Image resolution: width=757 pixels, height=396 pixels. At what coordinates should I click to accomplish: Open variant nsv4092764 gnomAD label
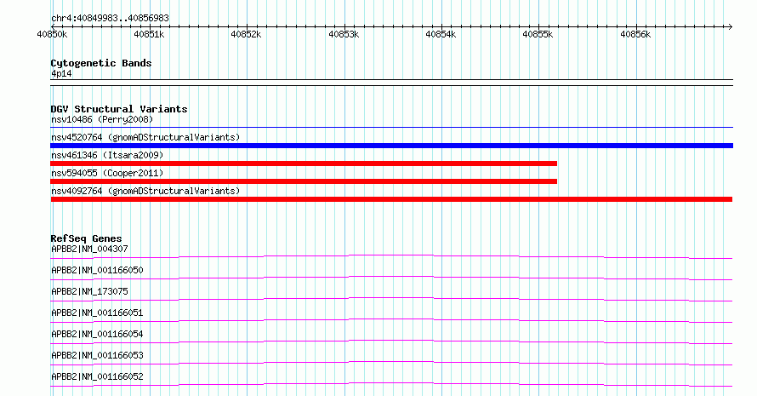click(x=145, y=191)
